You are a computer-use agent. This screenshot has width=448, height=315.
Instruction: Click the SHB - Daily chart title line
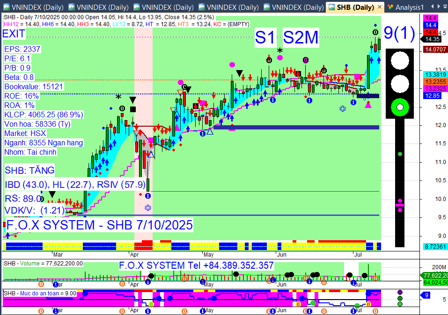[109, 17]
